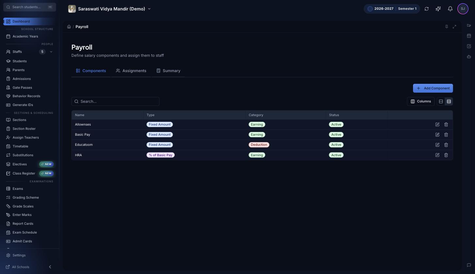Open the Columns visibility dropdown
This screenshot has width=475, height=274.
(421, 101)
